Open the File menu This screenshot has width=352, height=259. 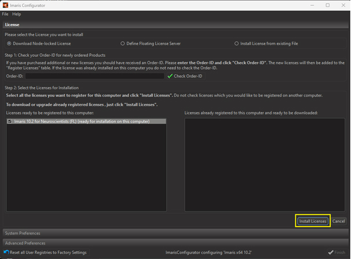[5, 14]
